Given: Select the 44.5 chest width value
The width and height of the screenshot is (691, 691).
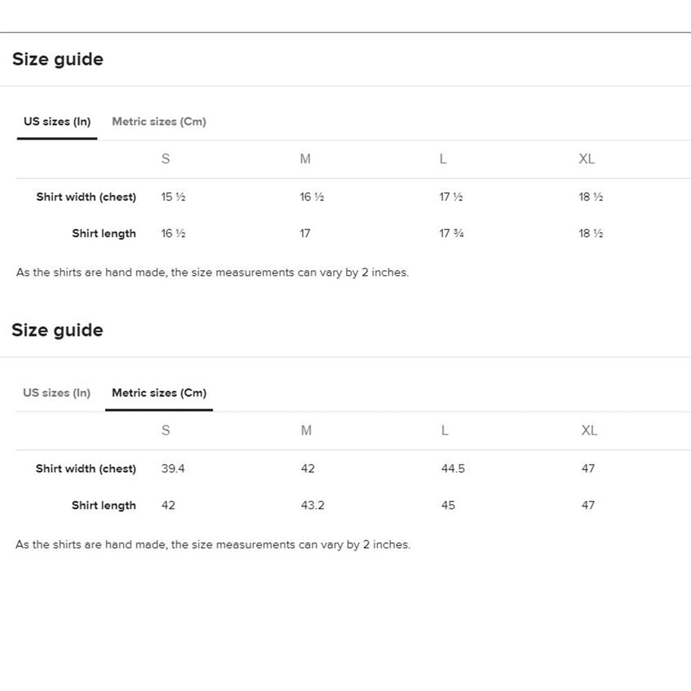Looking at the screenshot, I should (453, 468).
